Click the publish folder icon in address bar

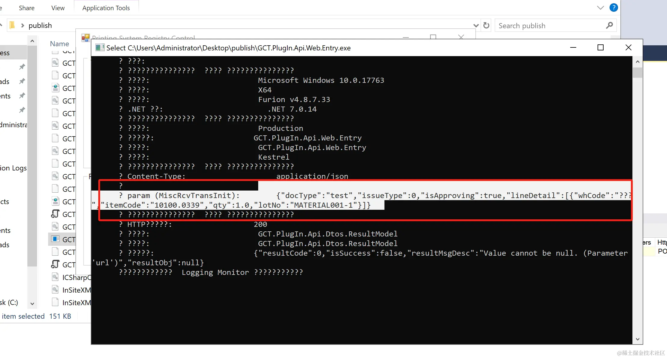tap(12, 25)
